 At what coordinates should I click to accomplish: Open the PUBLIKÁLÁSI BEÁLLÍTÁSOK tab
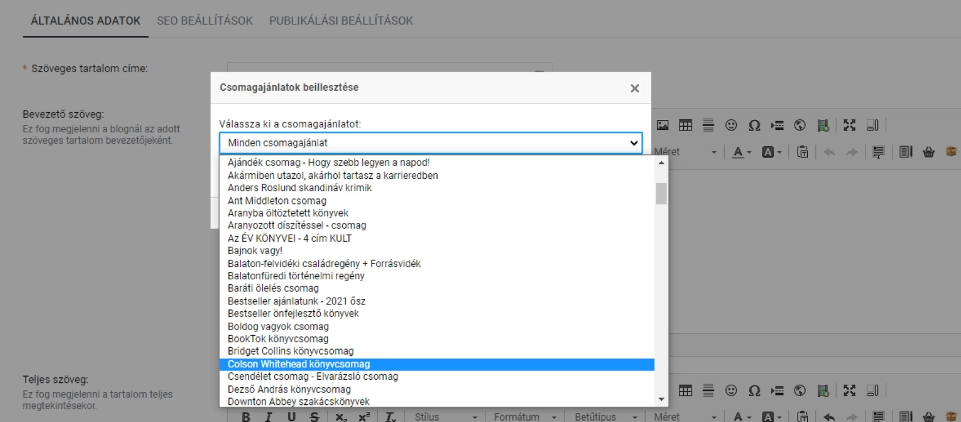341,21
